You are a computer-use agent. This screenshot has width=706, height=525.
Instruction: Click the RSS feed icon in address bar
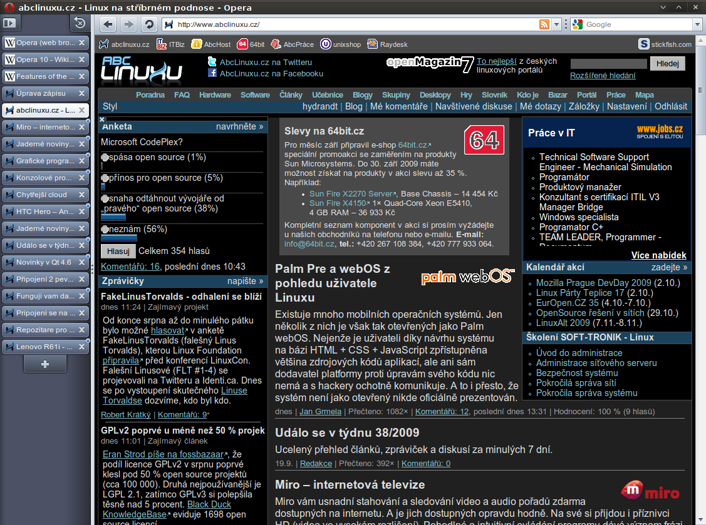tap(545, 24)
